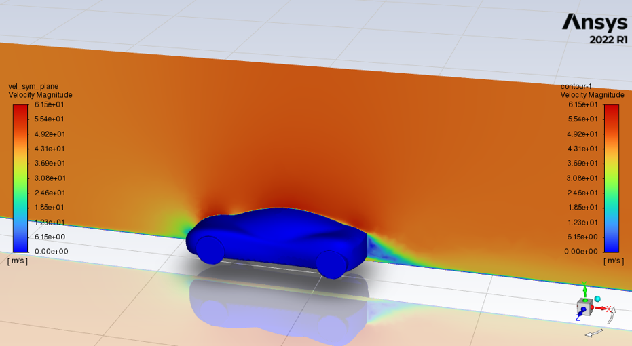632x346 pixels.
Task: Click the 6.15e+01 value on left legend
Action: [49, 104]
